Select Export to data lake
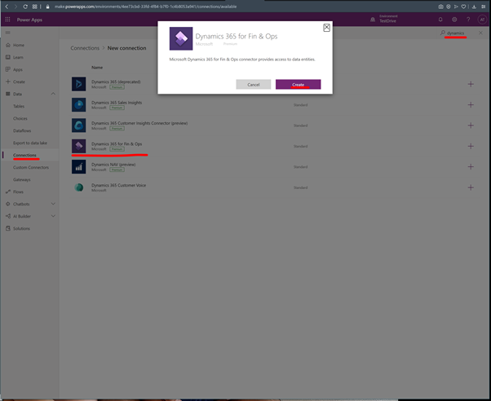 click(x=30, y=143)
